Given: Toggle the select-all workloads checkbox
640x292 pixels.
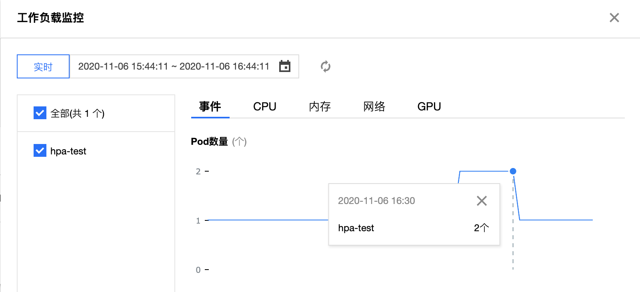Looking at the screenshot, I should [40, 113].
